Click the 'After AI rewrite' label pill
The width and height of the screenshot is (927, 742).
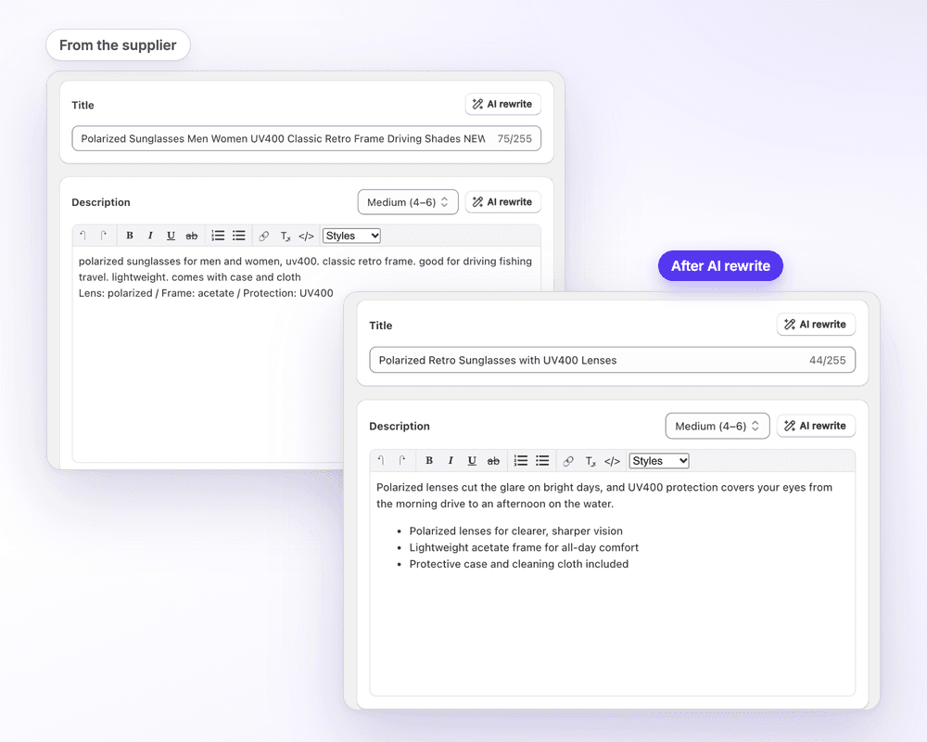click(x=720, y=265)
